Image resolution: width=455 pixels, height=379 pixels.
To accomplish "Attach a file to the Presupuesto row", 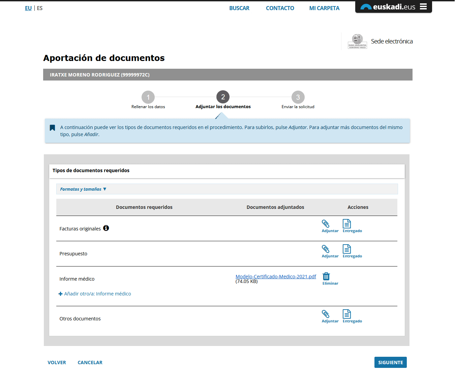I will (326, 250).
